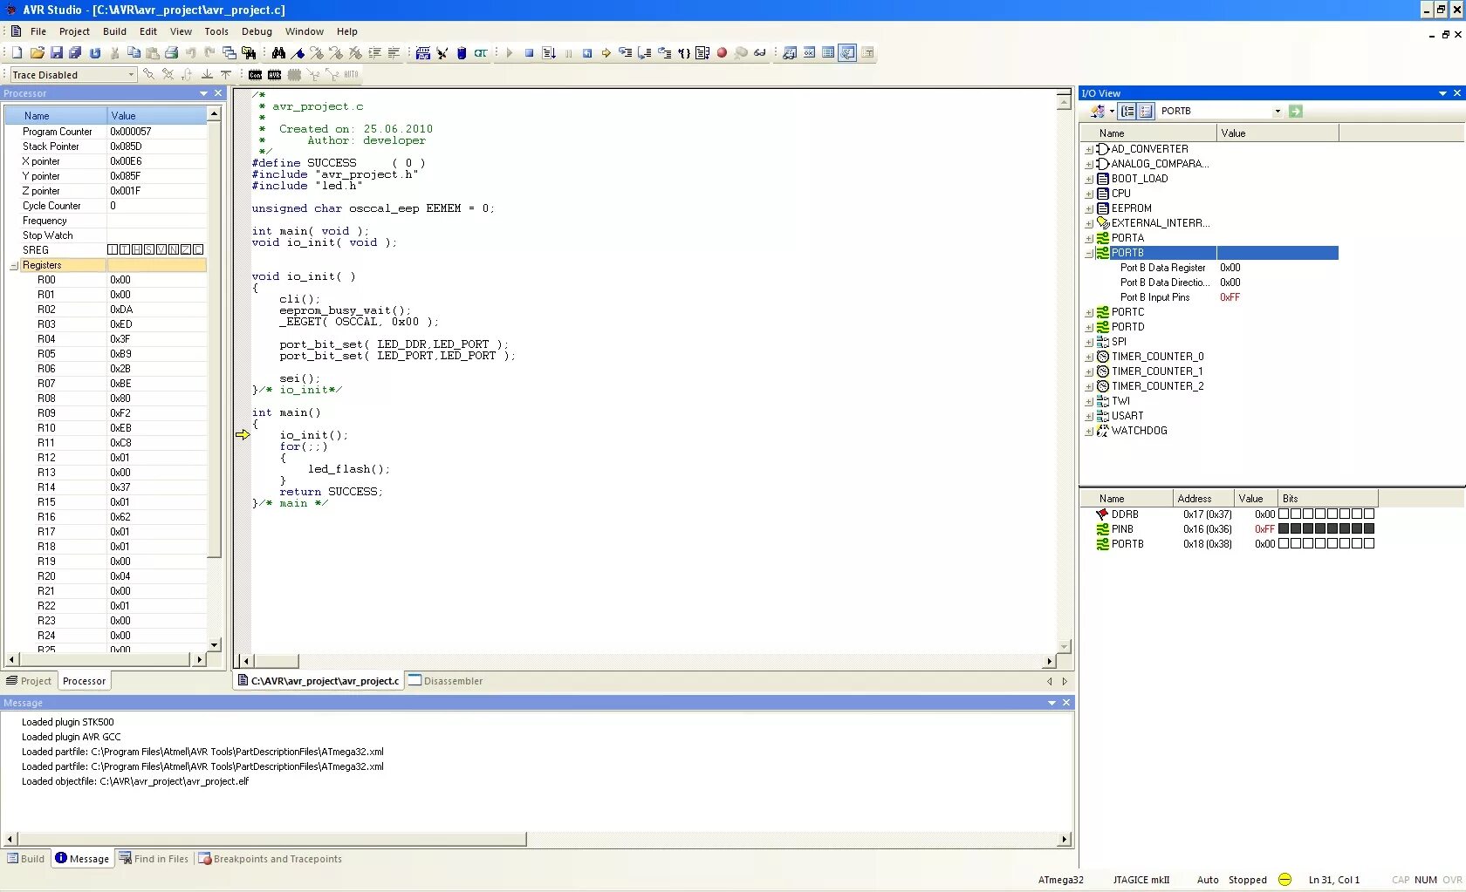
Task: Click the AVR programmer icon
Action: (x=275, y=75)
